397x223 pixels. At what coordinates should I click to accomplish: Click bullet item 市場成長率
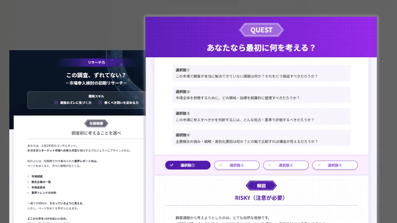tap(39, 187)
